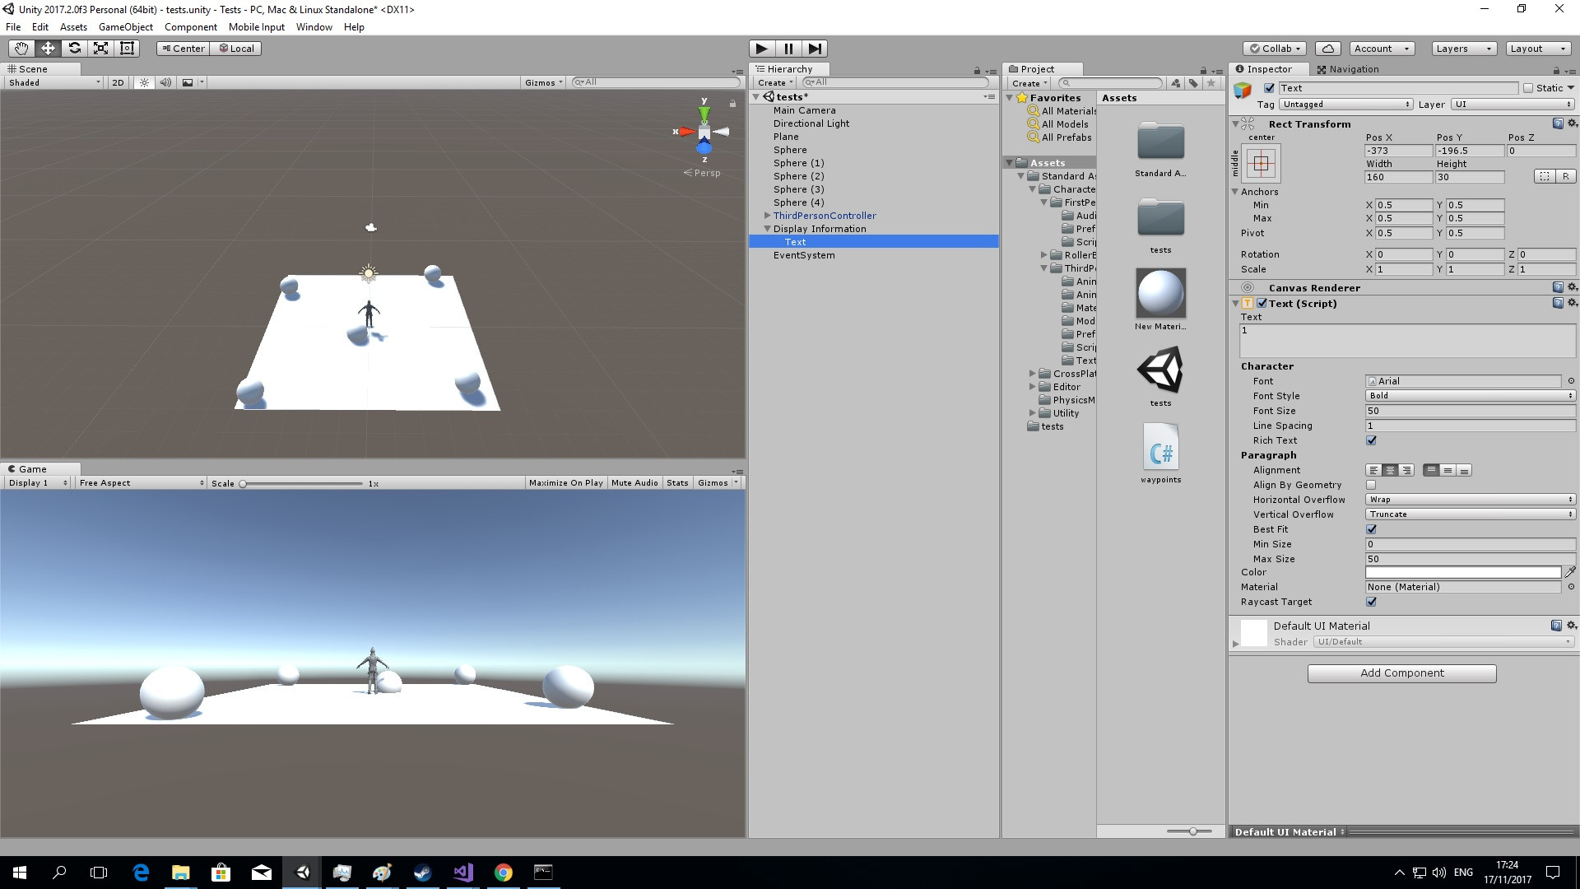Enable Align By Geometry checkbox
Screen dimensions: 1580x889
[x=1371, y=485]
